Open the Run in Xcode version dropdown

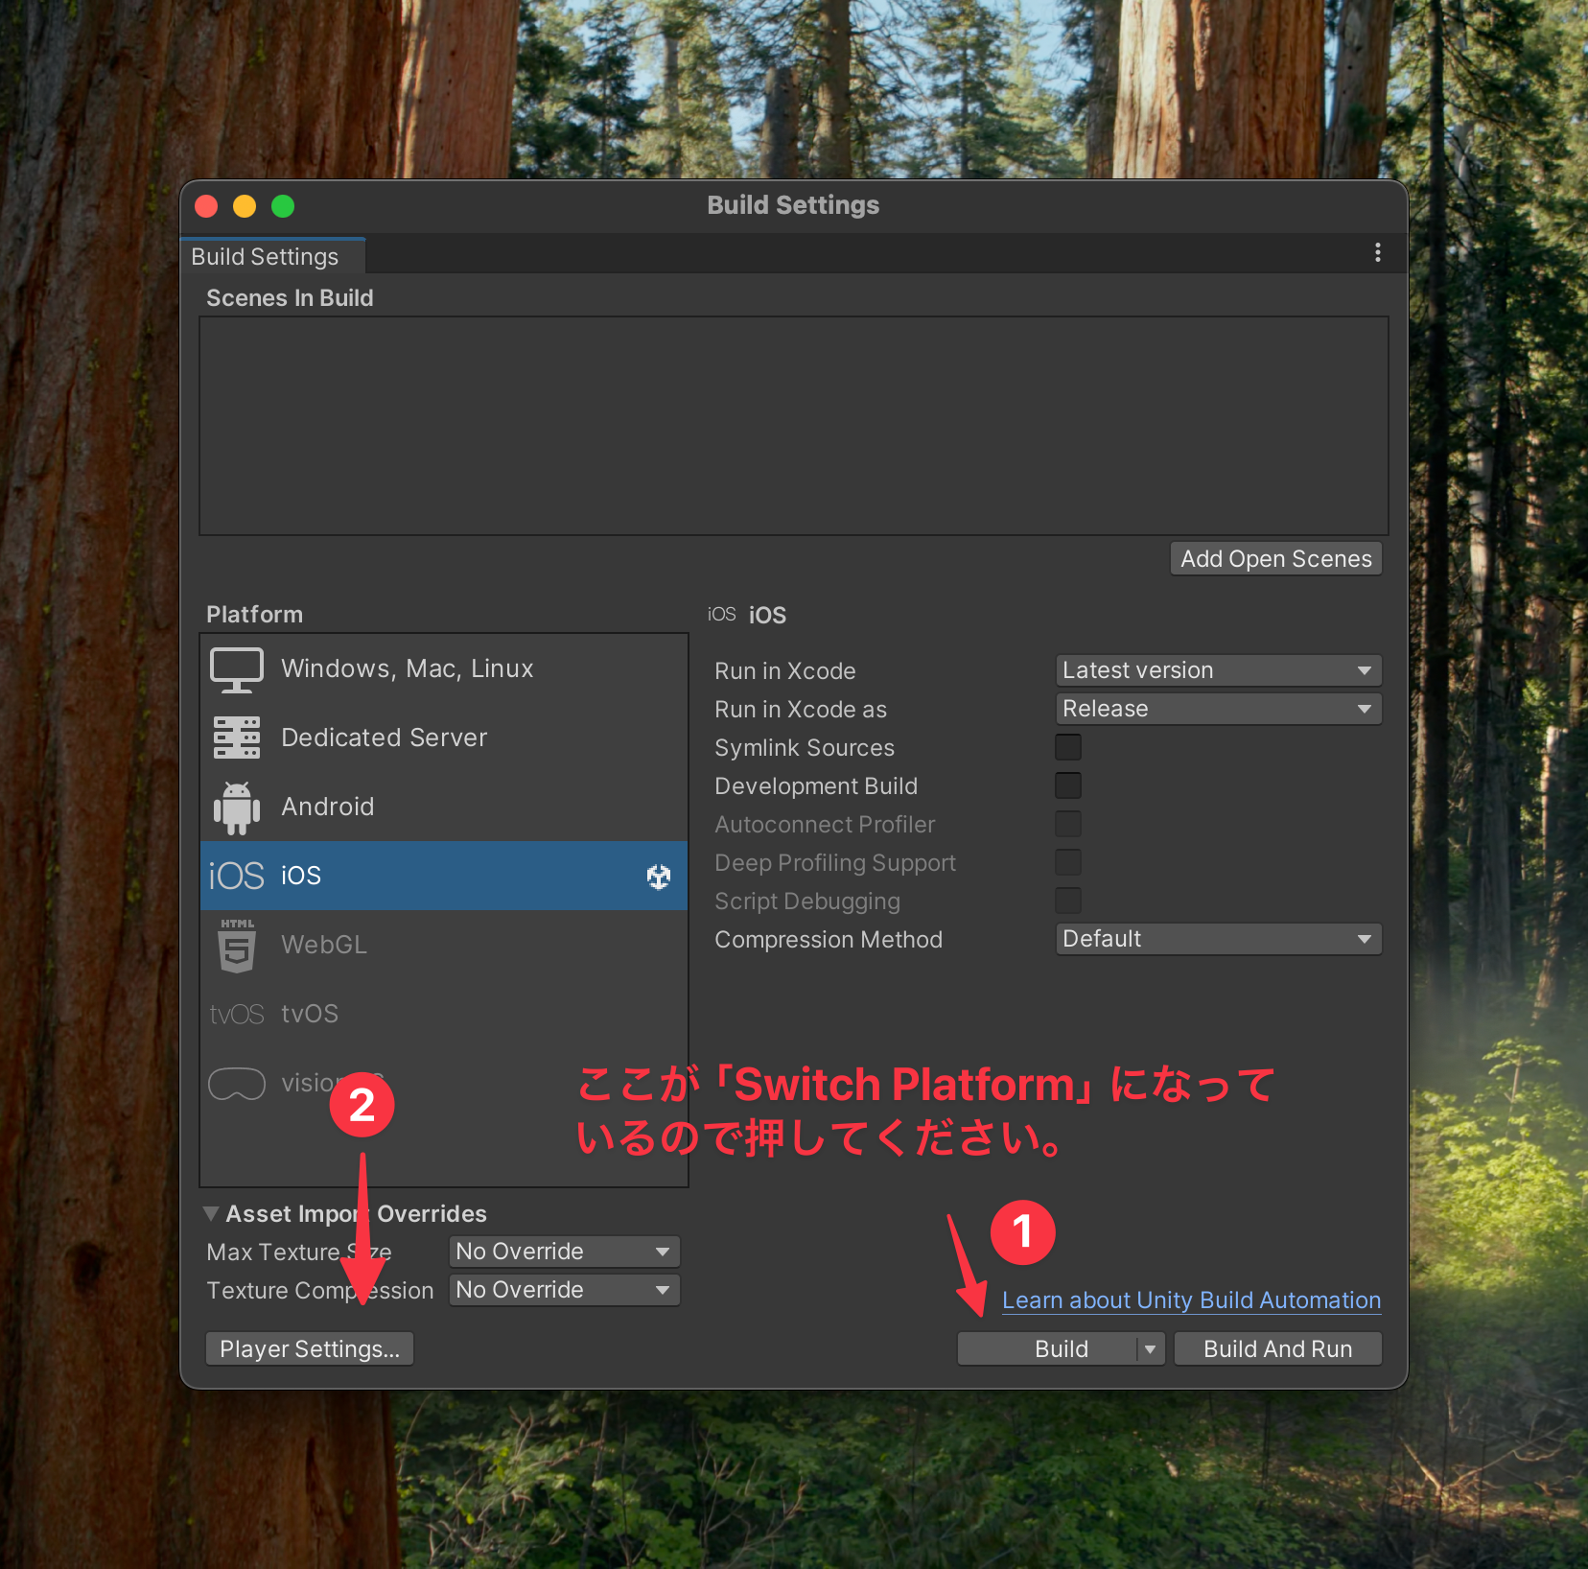coord(1218,670)
